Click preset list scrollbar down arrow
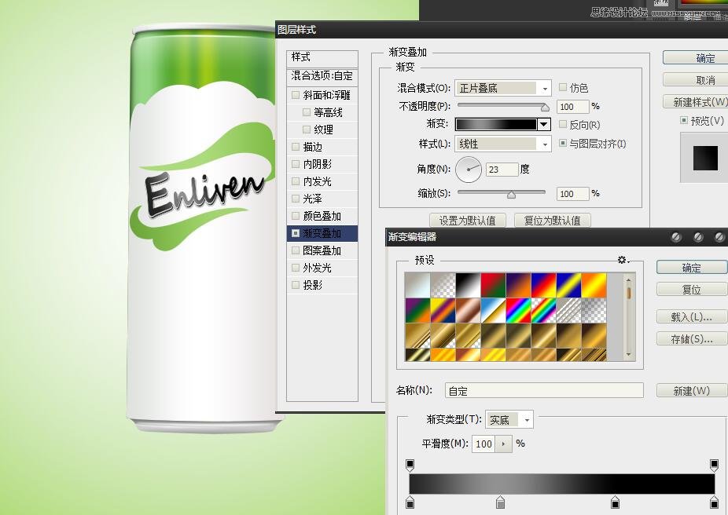 [628, 355]
